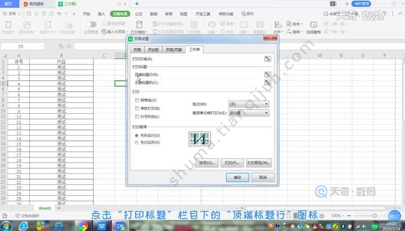405x231 pixels.
Task: Click the Sheet1 sheet tab
Action: pyautogui.click(x=45, y=208)
